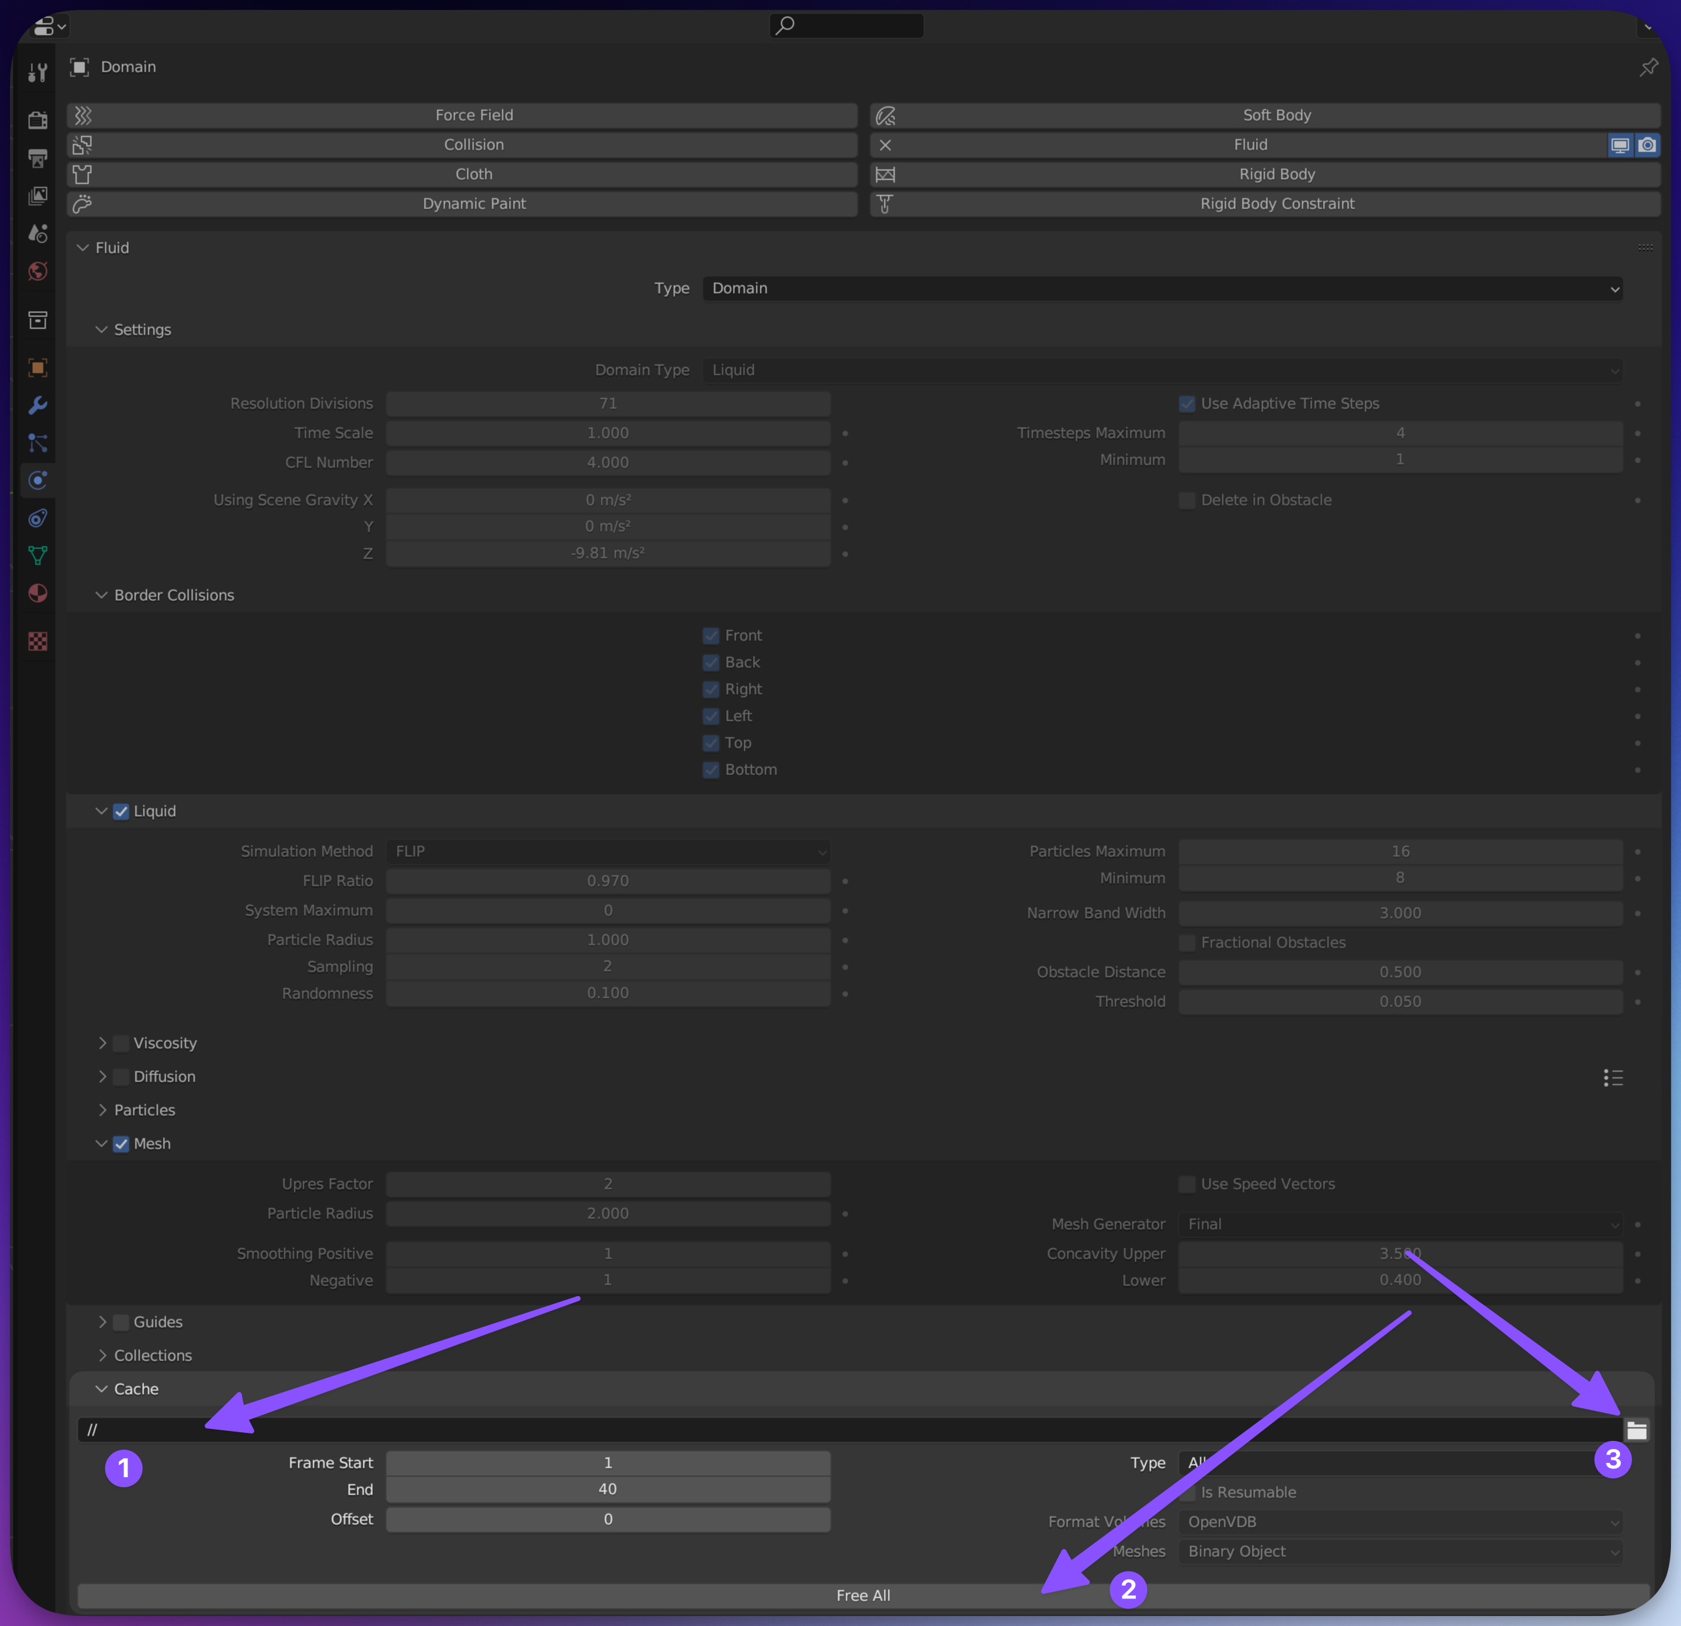Image resolution: width=1681 pixels, height=1626 pixels.
Task: Open the Format Volumes OpenVDB dropdown
Action: click(x=1399, y=1521)
